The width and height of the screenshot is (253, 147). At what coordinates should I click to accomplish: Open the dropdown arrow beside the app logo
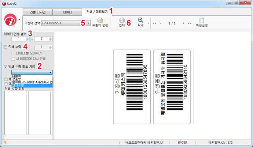[19, 20]
